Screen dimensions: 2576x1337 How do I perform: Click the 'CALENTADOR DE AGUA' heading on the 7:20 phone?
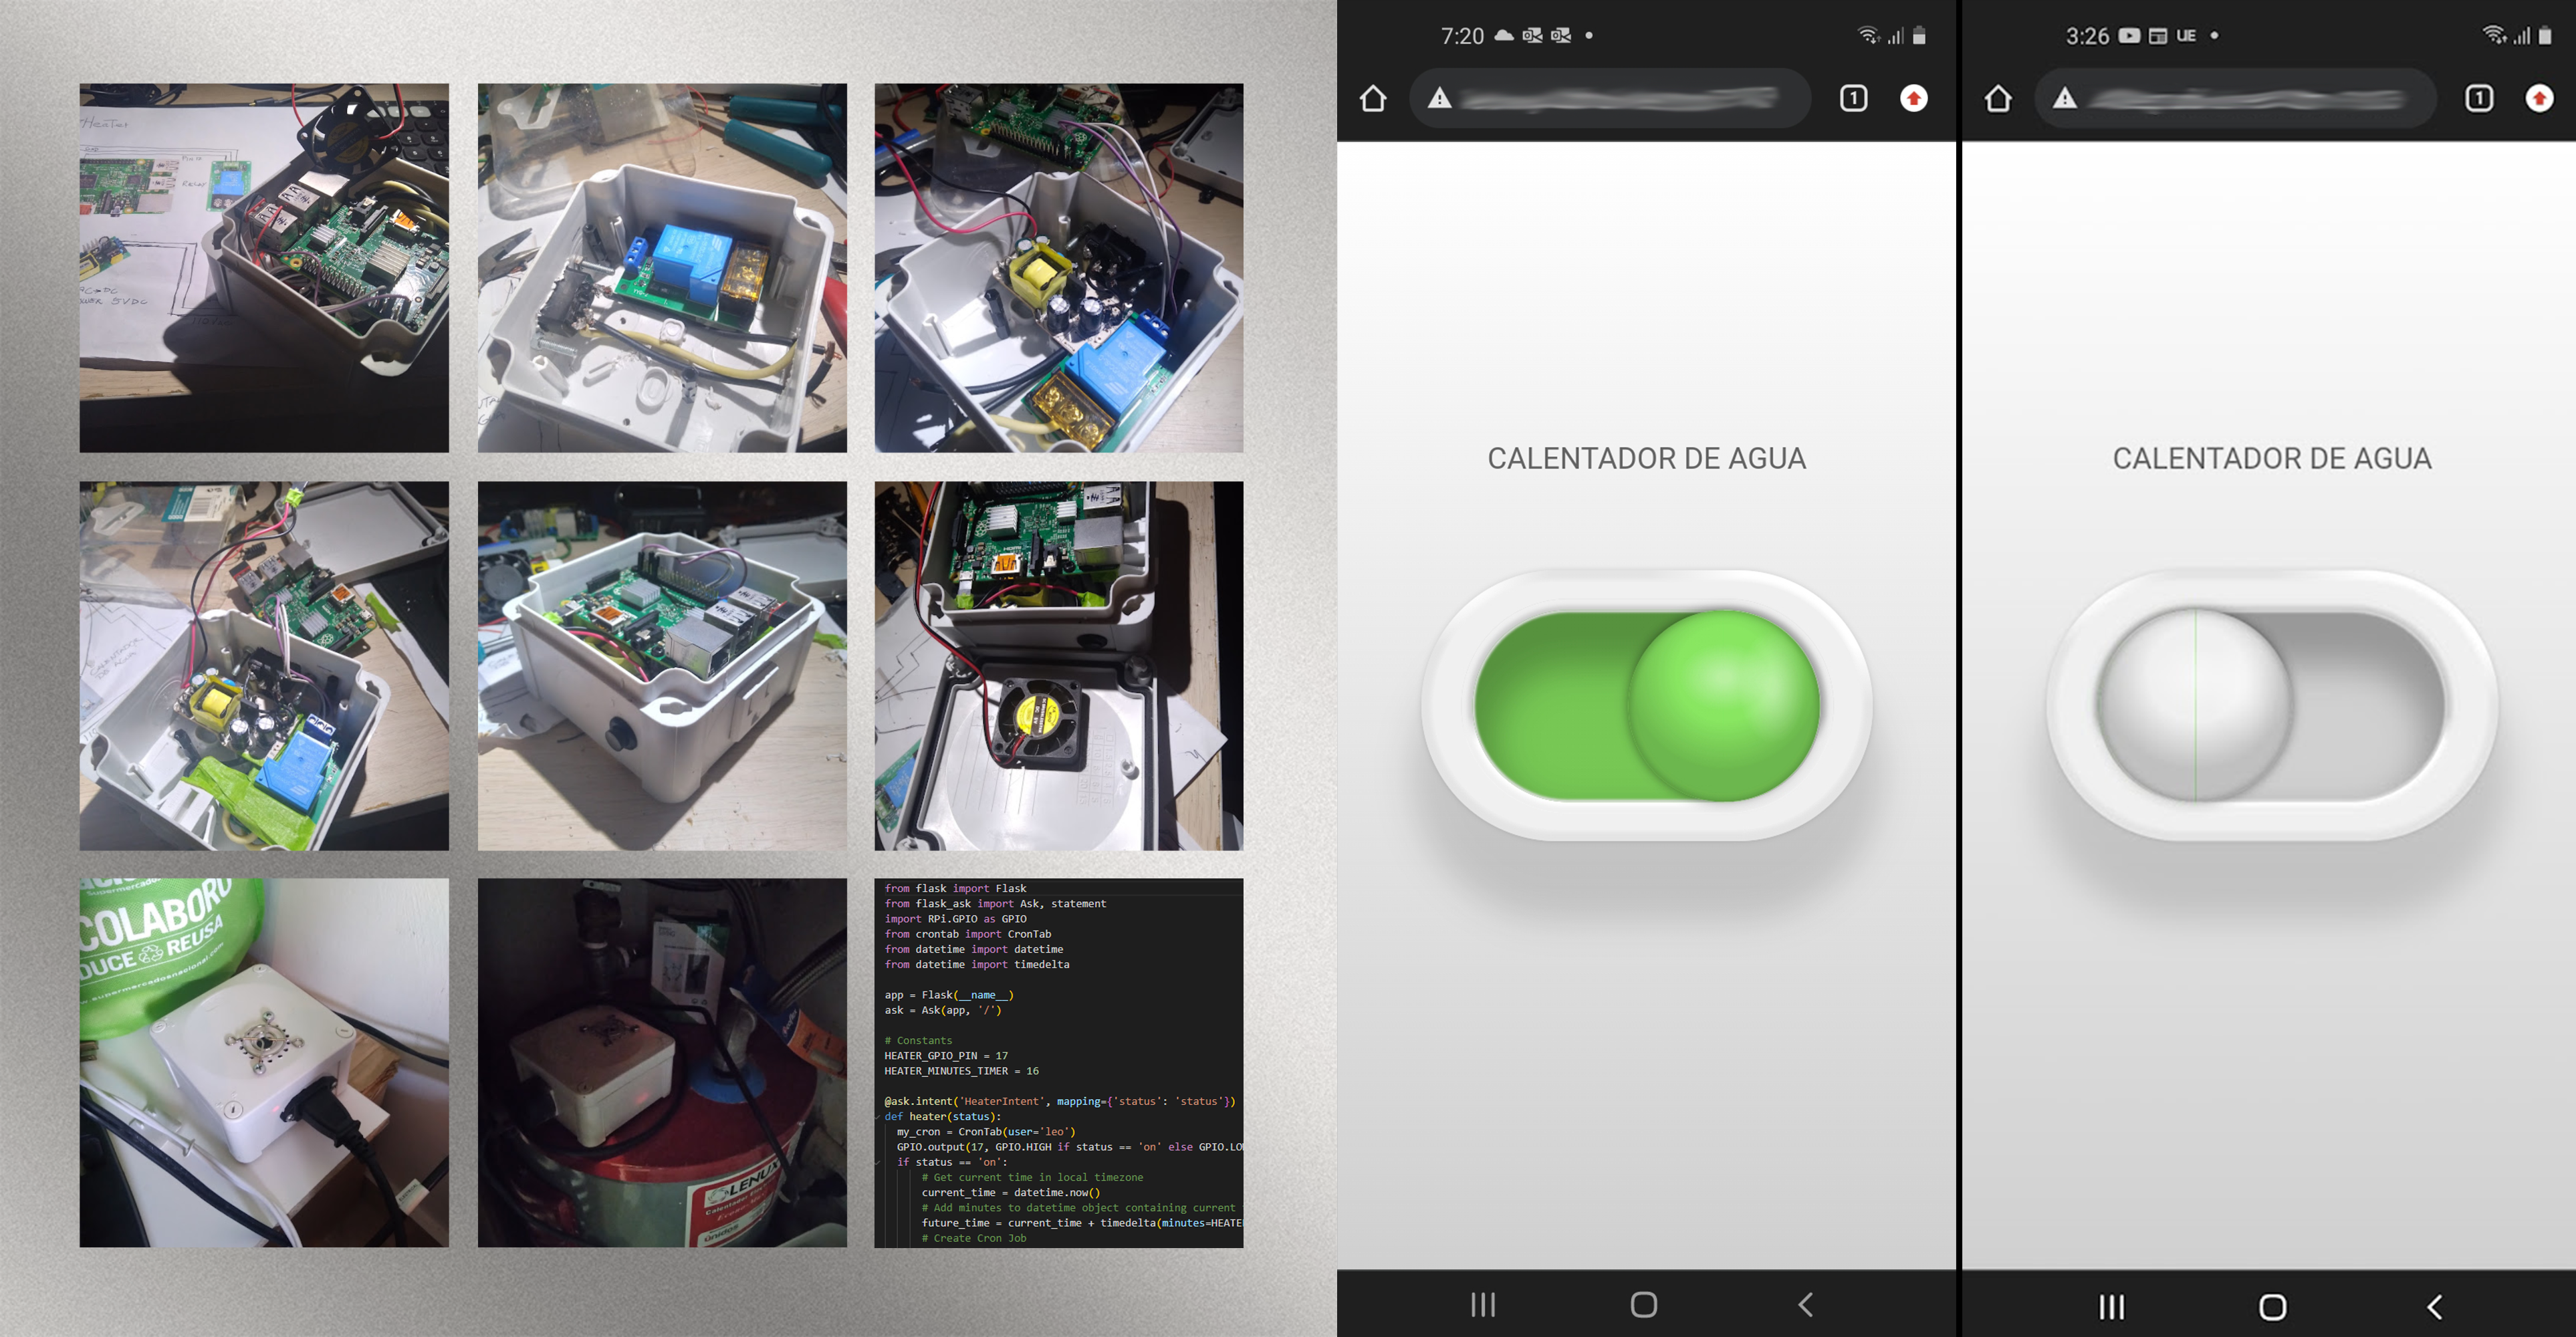(x=1646, y=458)
